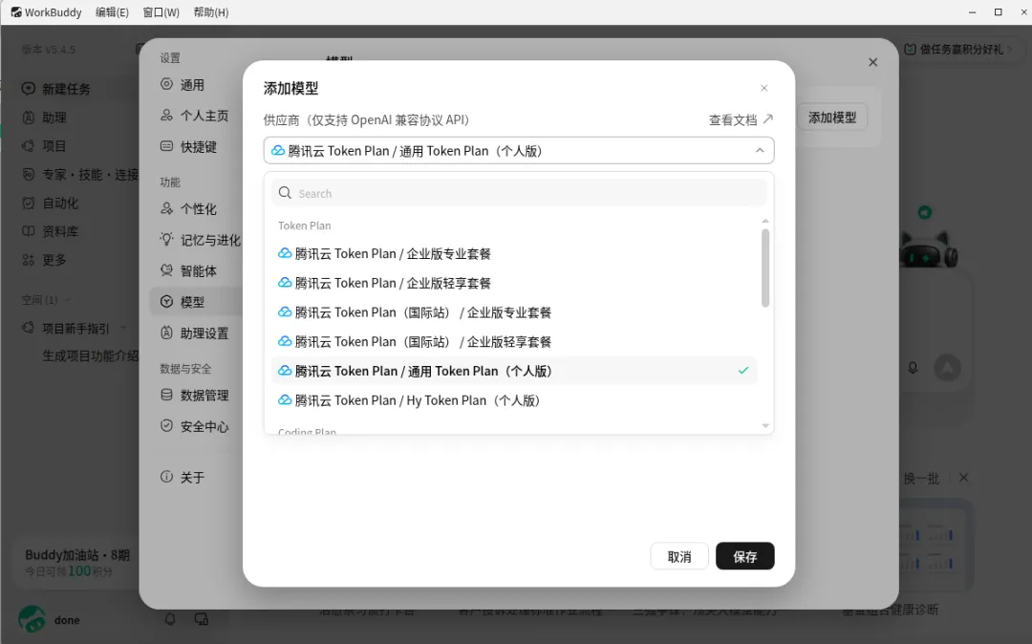Click the 快捷键 keyboard icon
Viewport: 1032px width, 644px height.
click(x=166, y=146)
